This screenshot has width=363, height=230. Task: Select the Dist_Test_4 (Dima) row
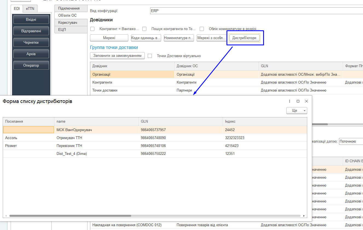pyautogui.click(x=72, y=154)
